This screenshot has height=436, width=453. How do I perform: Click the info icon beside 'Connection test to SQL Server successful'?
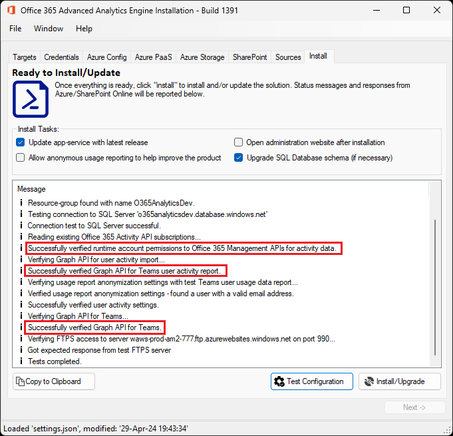point(21,225)
